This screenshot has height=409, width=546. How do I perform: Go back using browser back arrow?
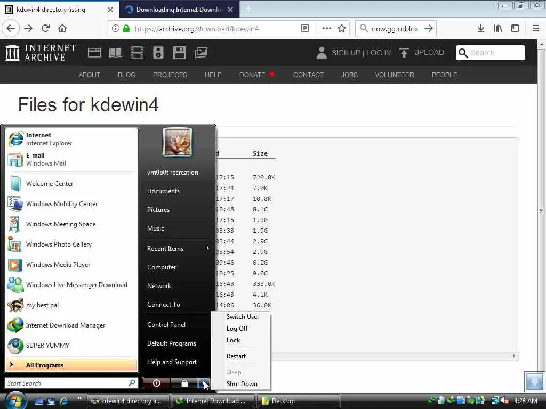[x=11, y=29]
